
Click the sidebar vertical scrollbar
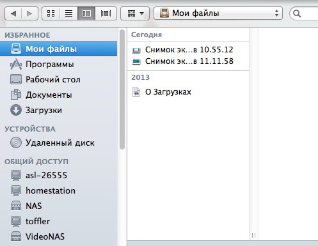pos(122,89)
